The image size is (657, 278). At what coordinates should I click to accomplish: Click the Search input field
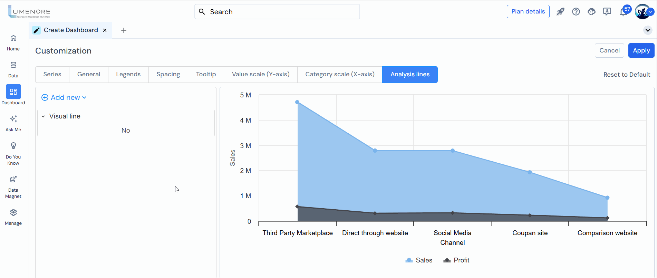[x=277, y=12]
